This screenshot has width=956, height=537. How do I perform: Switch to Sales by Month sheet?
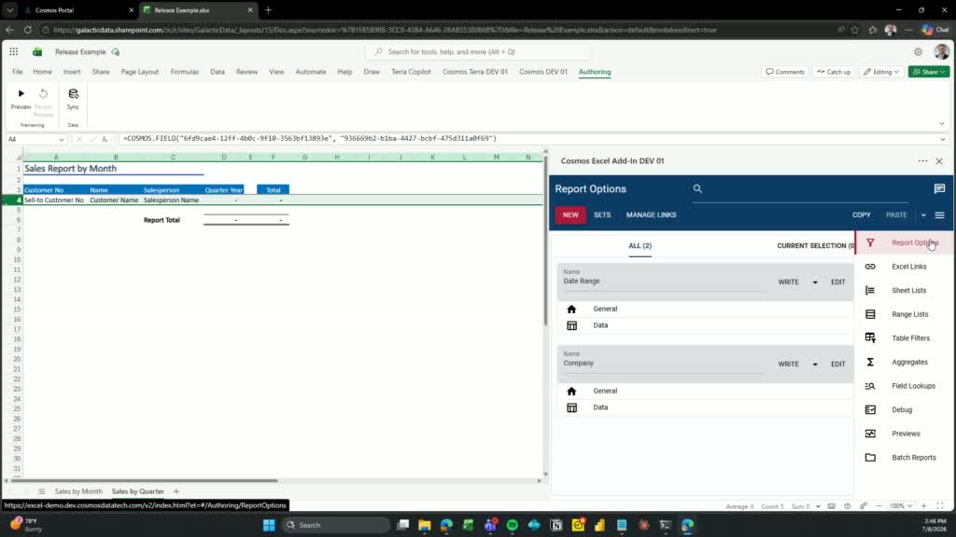pyautogui.click(x=78, y=491)
